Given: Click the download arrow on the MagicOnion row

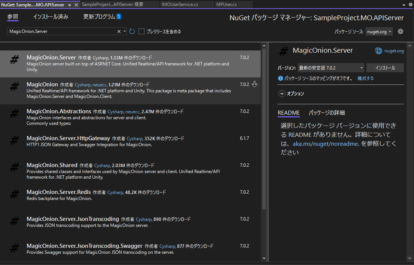Looking at the screenshot, I should coord(255,84).
